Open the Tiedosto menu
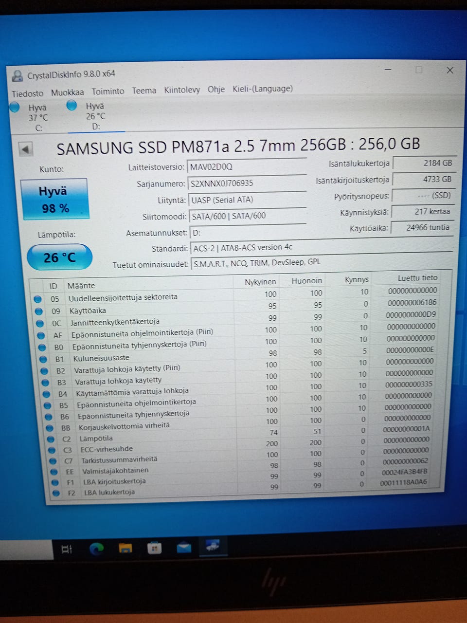The image size is (467, 623). [28, 93]
